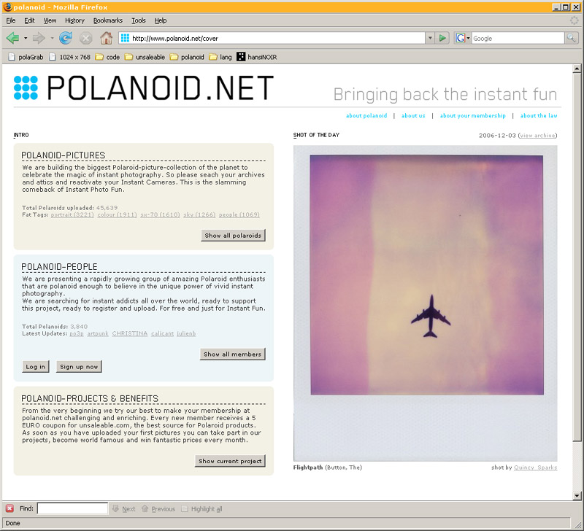
Task: Click the people (1069) tag link
Action: pyautogui.click(x=239, y=214)
